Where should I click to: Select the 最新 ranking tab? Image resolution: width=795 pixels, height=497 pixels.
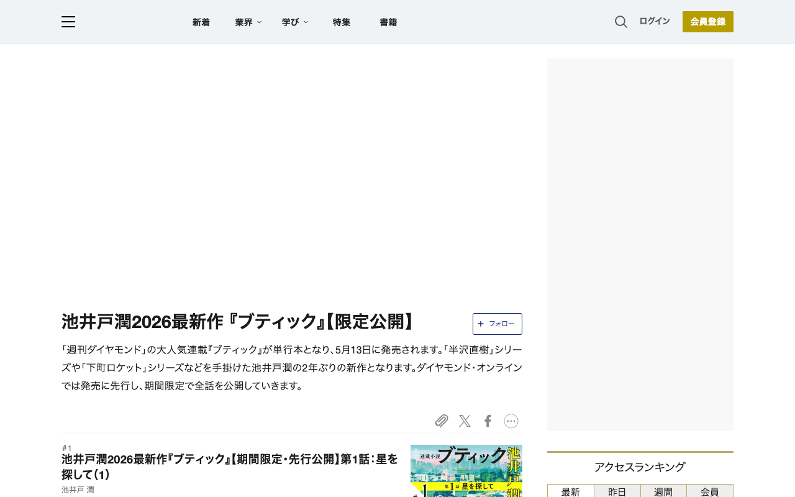(x=571, y=491)
